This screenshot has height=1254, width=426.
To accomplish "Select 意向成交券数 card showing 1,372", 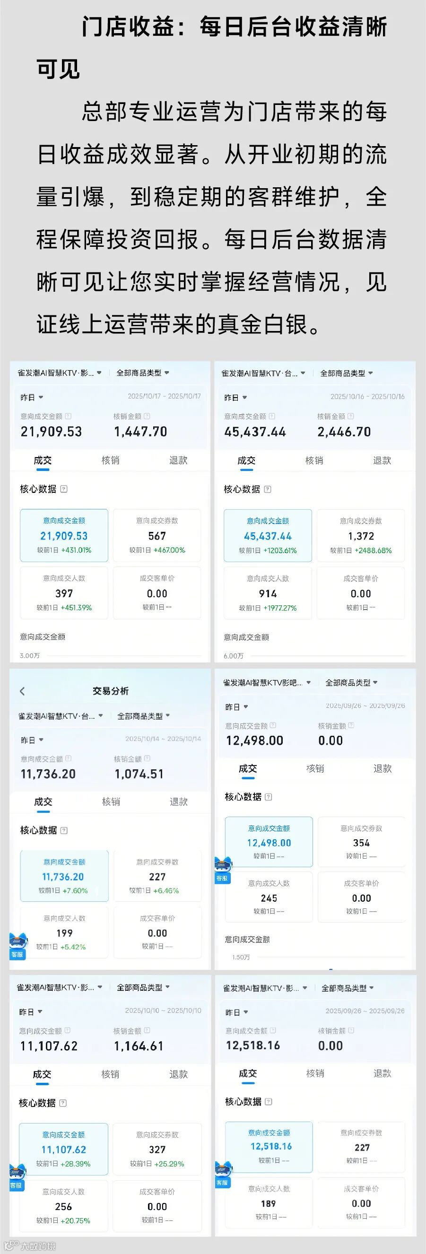I will 361,535.
